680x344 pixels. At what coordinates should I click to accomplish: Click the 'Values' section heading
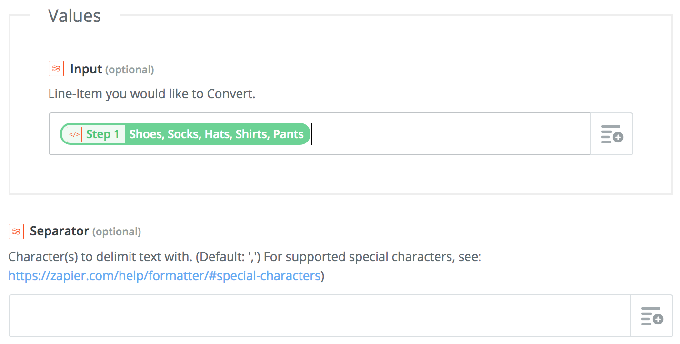pyautogui.click(x=74, y=16)
